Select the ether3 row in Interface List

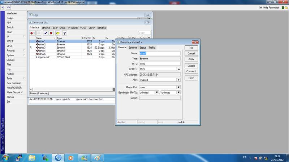pyautogui.click(x=72, y=48)
